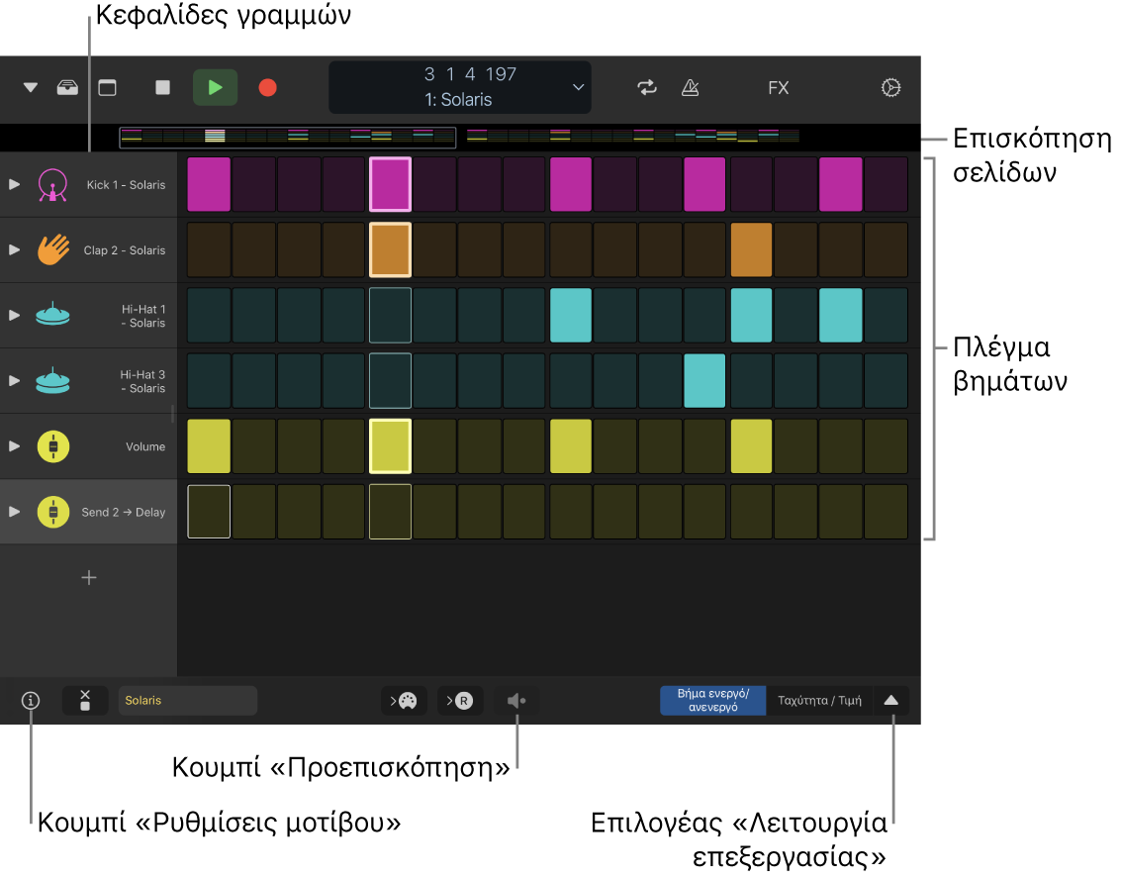Open the edit mode selector up arrow
The image size is (1121, 879).
tap(890, 700)
